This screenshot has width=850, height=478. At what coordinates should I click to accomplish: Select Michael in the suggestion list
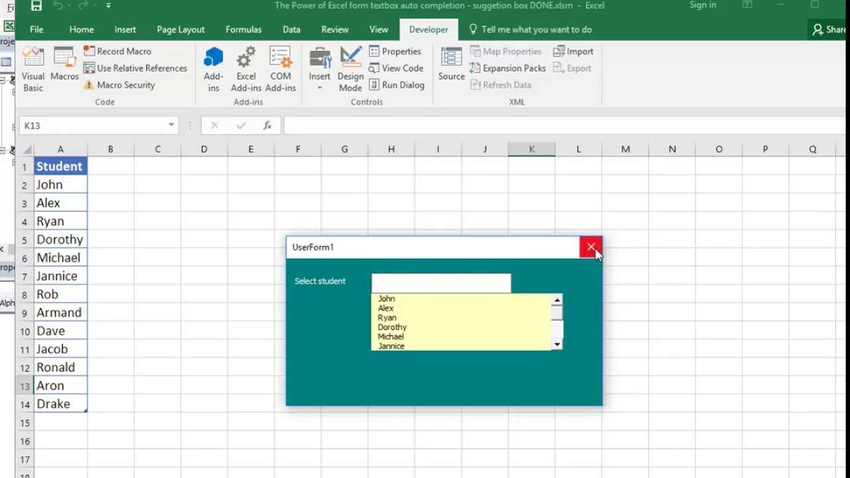(391, 337)
